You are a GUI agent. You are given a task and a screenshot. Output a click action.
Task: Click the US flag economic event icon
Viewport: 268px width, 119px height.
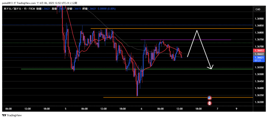(209, 98)
